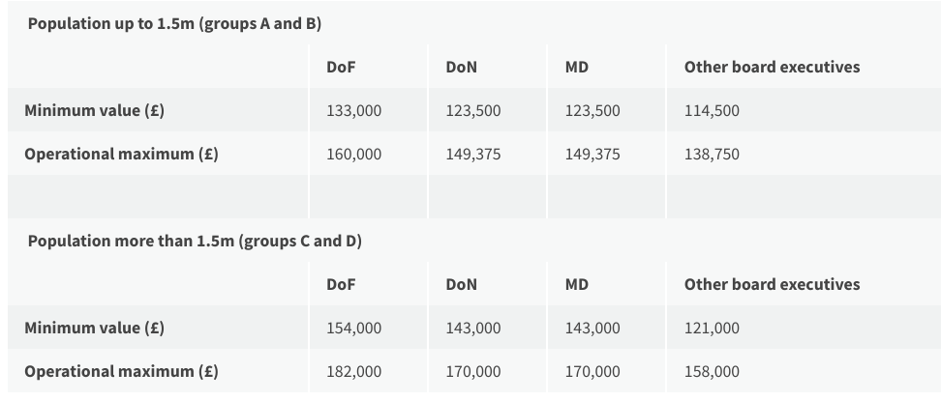
Task: Click the 123,500 value in the DoN column
Action: pyautogui.click(x=473, y=111)
